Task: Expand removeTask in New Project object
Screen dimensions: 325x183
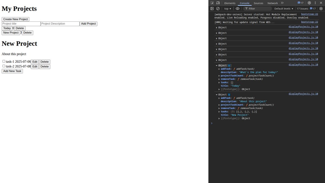Action: tap(219, 108)
